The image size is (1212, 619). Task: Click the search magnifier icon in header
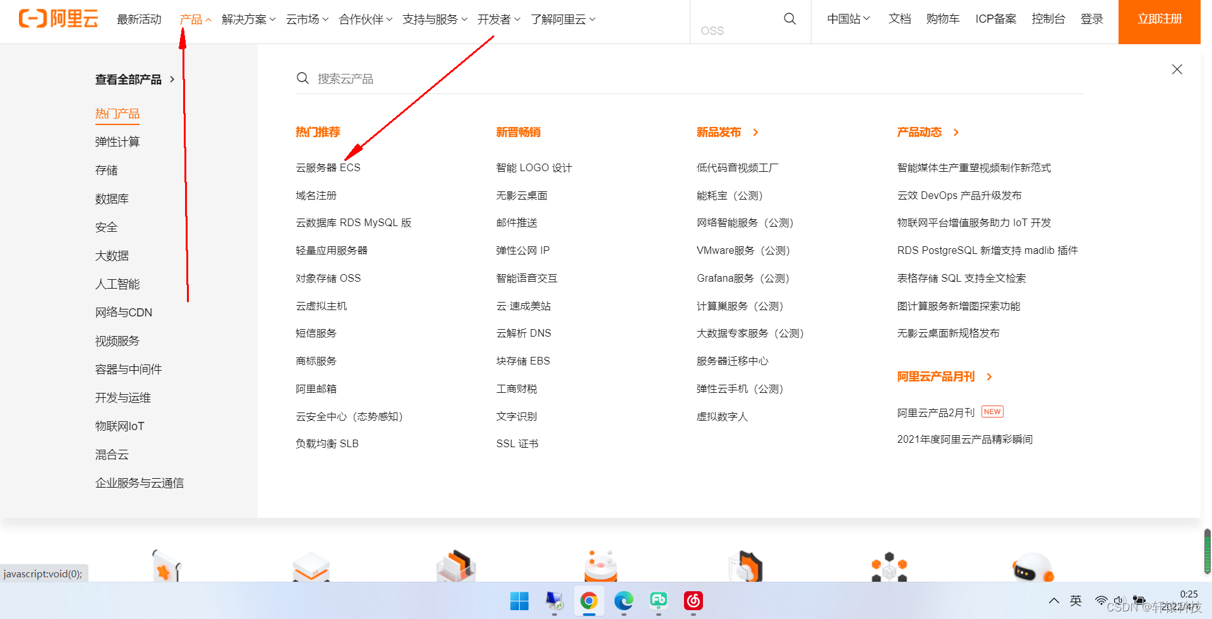[x=789, y=19]
